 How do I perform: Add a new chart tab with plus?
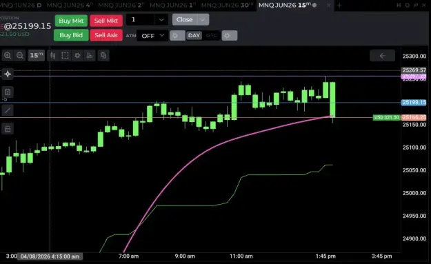coord(339,6)
